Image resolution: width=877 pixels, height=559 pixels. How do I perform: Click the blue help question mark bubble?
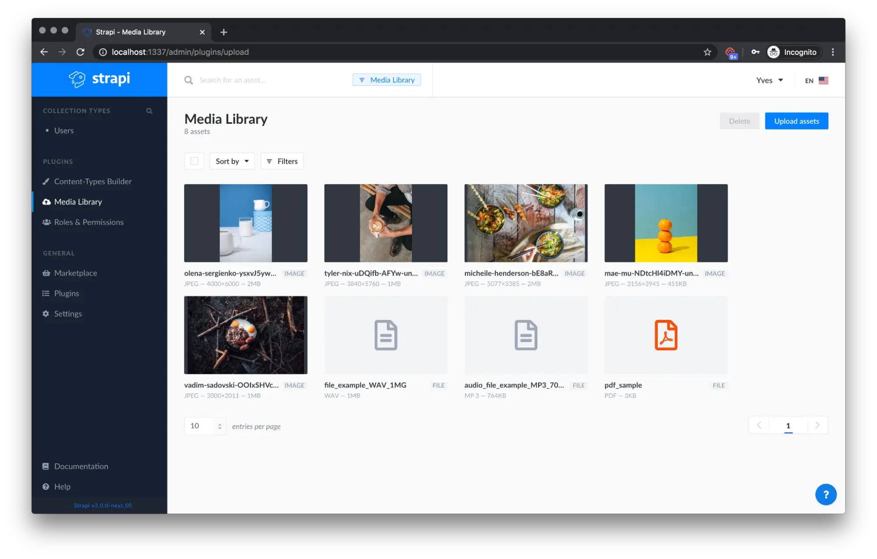pyautogui.click(x=826, y=494)
